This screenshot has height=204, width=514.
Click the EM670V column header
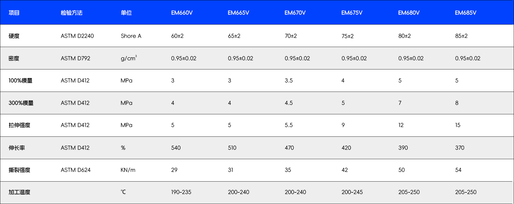click(295, 13)
